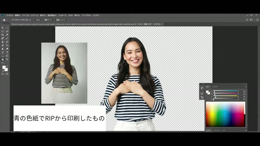This screenshot has width=260, height=146.
Task: Select the レイヤー panel tab
Action: [x=209, y=130]
